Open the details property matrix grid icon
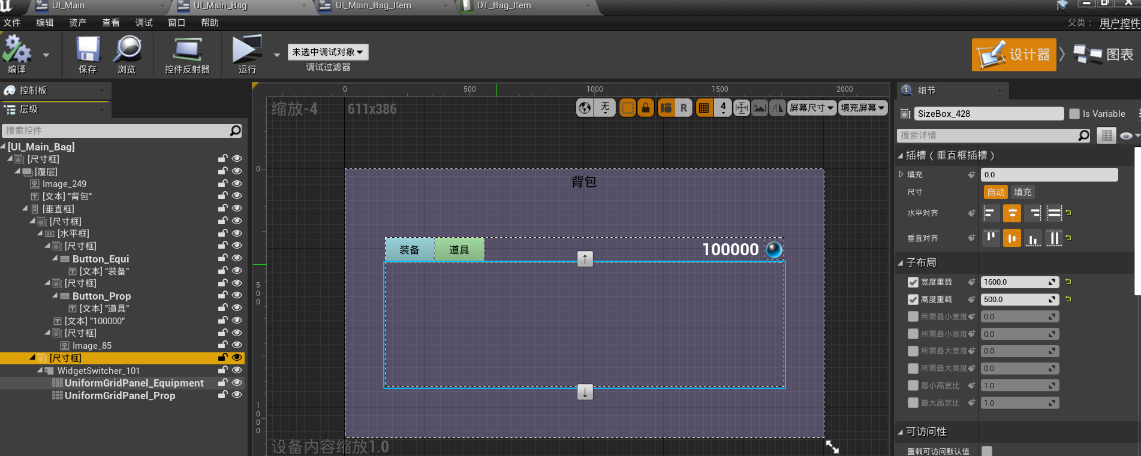Image resolution: width=1141 pixels, height=456 pixels. (1107, 136)
